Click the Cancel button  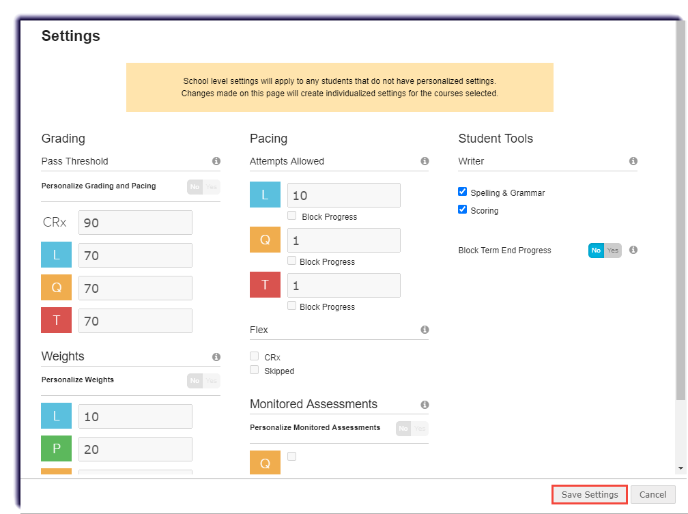[x=653, y=494]
